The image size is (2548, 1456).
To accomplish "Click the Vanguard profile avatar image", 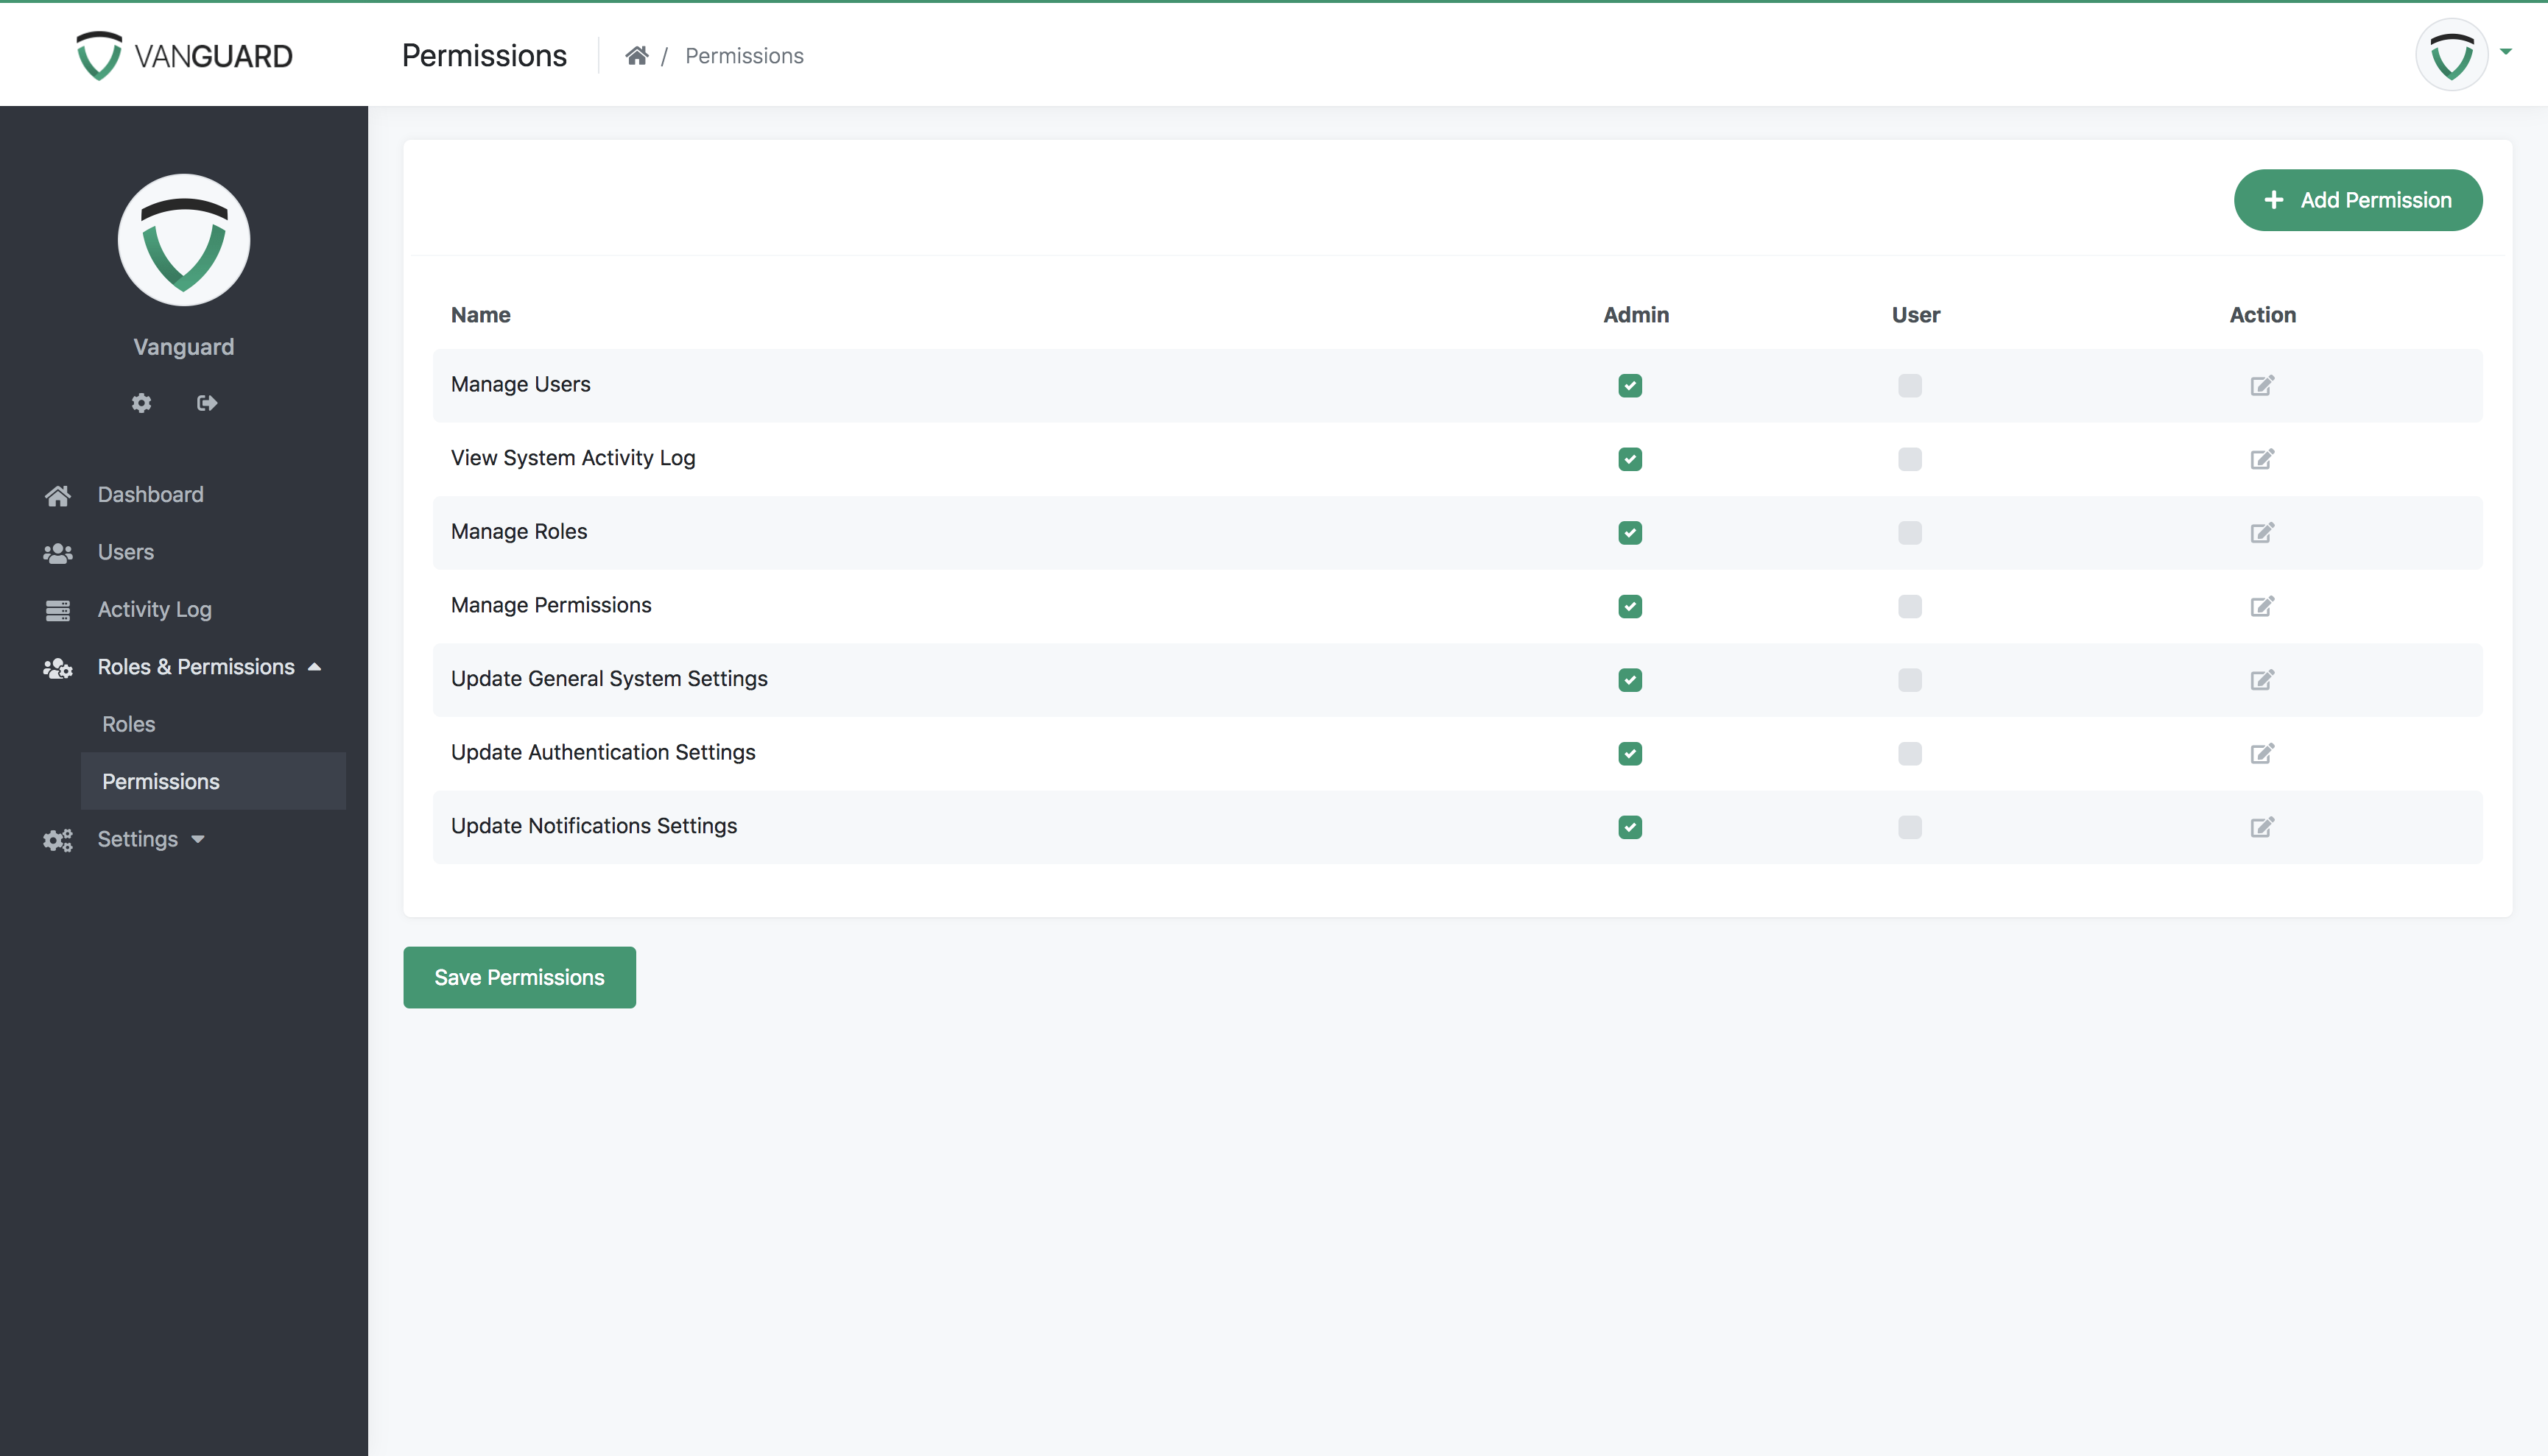I will [183, 240].
